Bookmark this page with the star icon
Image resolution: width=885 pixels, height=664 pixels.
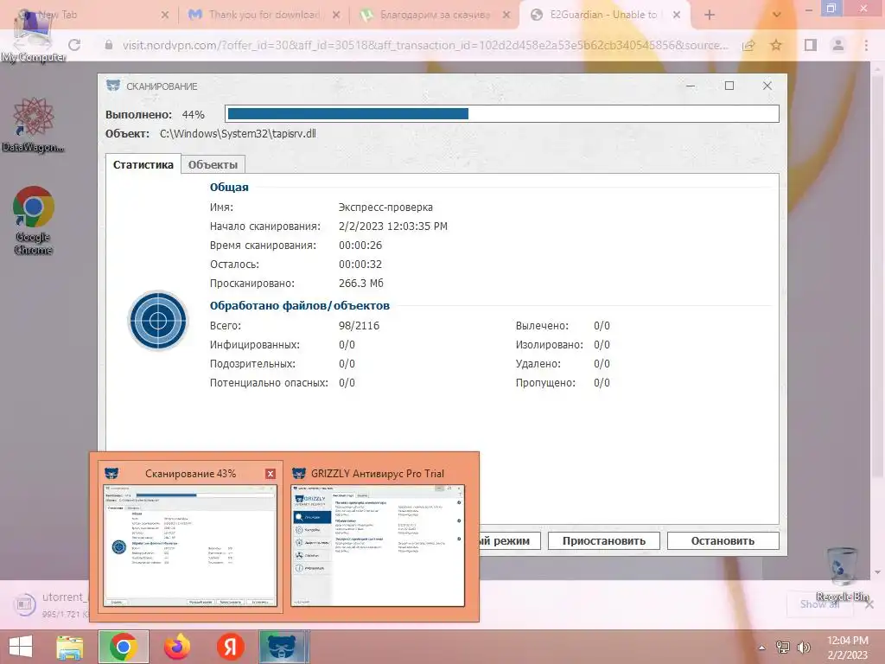pyautogui.click(x=776, y=45)
